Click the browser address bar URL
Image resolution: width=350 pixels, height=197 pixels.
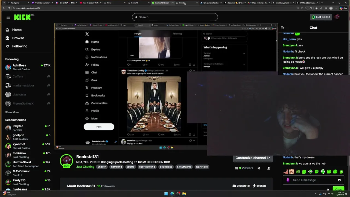pyautogui.click(x=28, y=8)
